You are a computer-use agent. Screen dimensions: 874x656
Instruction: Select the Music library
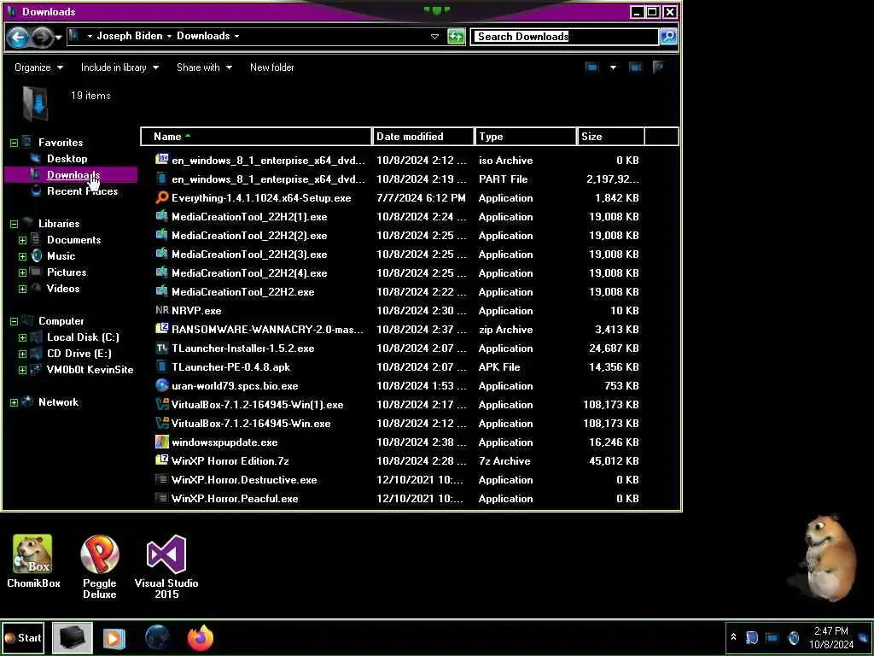point(61,256)
